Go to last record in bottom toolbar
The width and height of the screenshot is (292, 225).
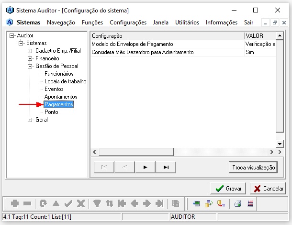point(159,203)
